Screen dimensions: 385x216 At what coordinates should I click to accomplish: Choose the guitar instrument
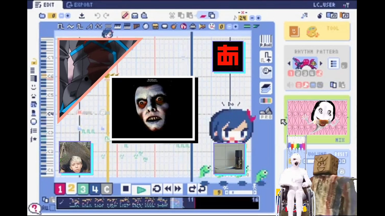[x=174, y=26]
